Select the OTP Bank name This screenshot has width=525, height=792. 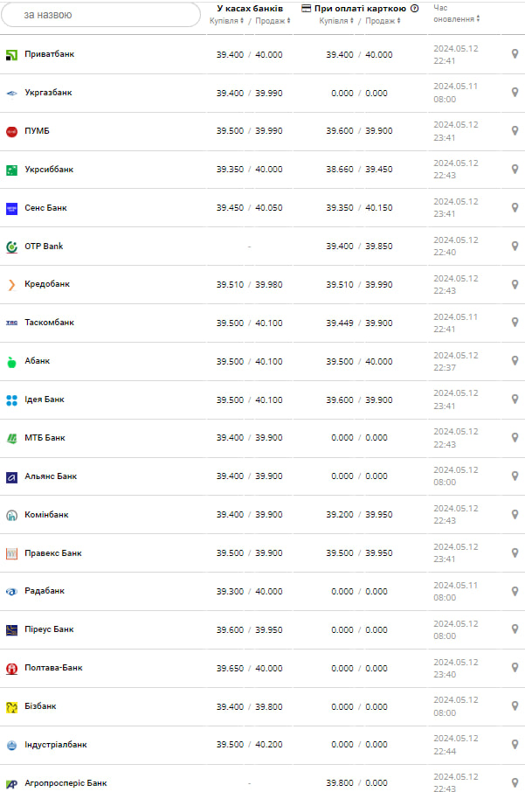(x=44, y=247)
